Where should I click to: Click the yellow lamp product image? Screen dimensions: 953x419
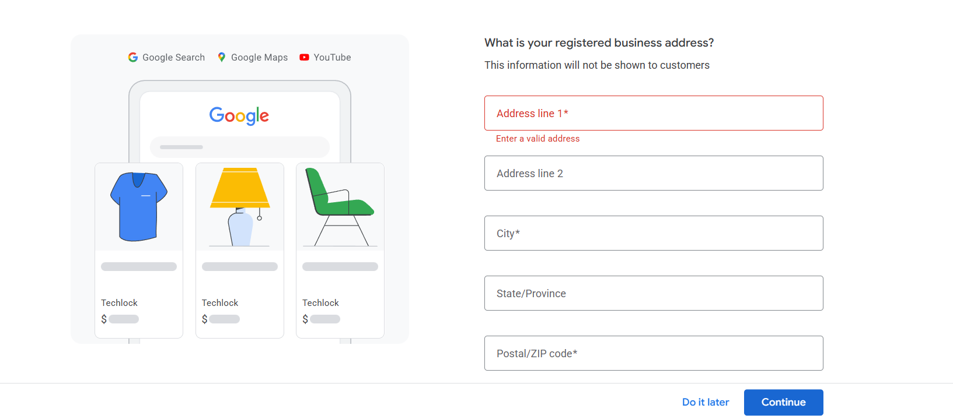(240, 207)
